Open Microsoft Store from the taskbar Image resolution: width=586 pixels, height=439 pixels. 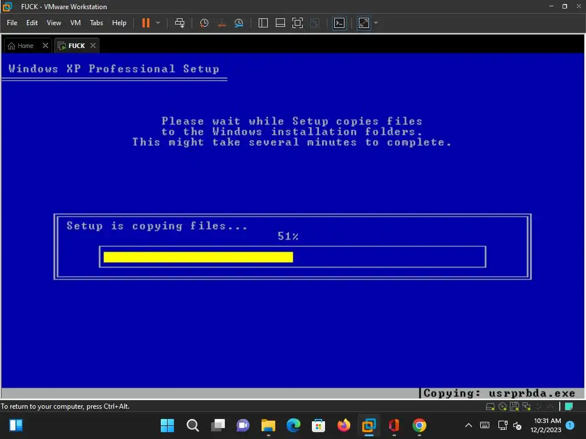[x=318, y=425]
